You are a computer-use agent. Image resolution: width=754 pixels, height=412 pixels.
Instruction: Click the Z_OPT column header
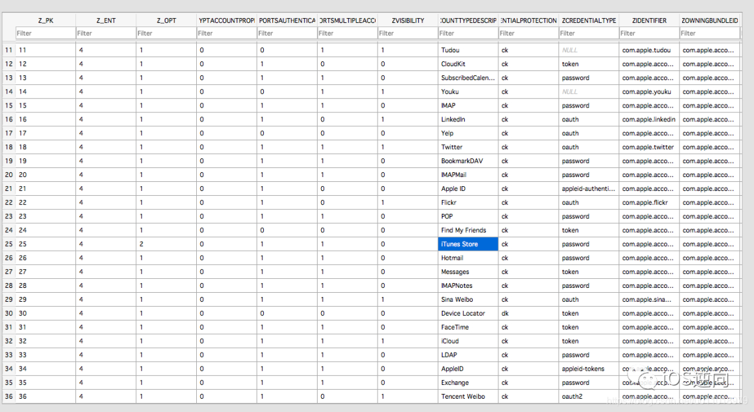click(166, 21)
